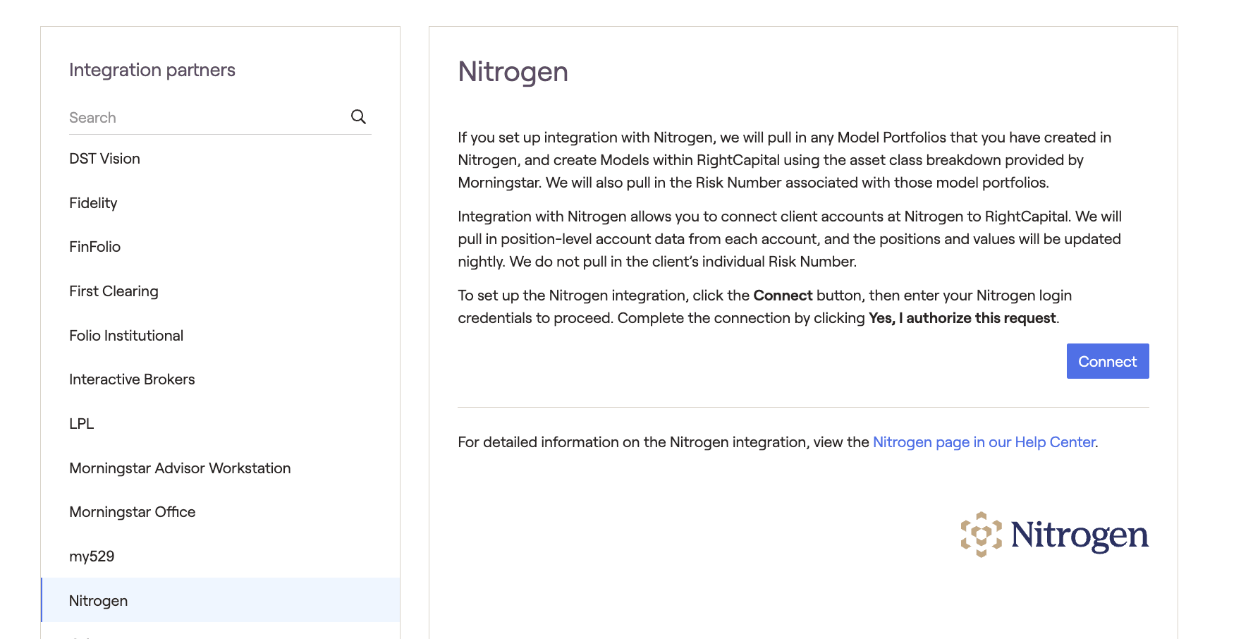Click the paragraph mentioning Model Portfolios

(x=784, y=160)
